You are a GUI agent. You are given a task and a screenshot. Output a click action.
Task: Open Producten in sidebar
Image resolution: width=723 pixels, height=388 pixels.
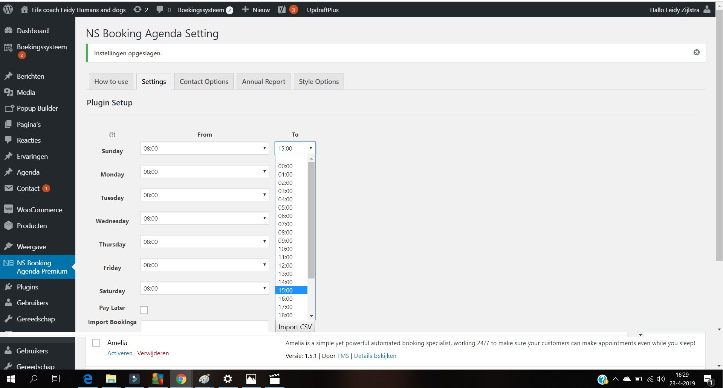coord(32,226)
